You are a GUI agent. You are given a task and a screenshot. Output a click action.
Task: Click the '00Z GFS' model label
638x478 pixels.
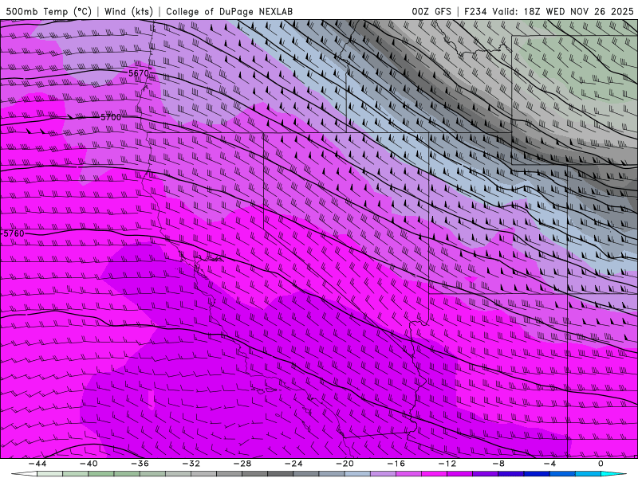[431, 11]
